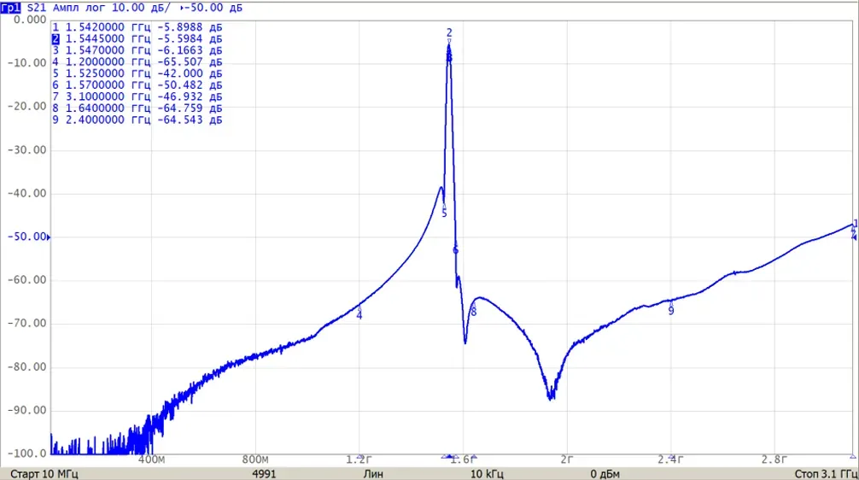Viewport: 859px width, 480px height.
Task: Select marker 1 row at 1.5420000 ГГц
Action: click(137, 27)
